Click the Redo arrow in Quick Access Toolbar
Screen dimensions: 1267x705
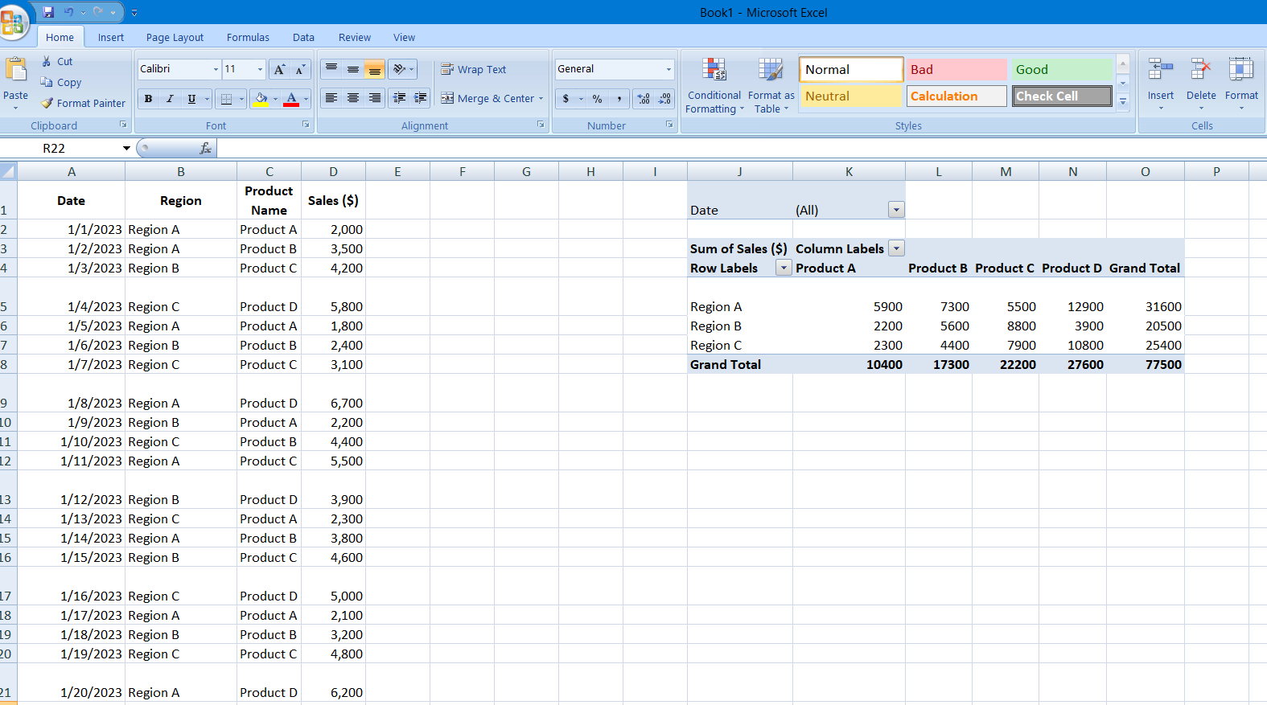coord(98,12)
